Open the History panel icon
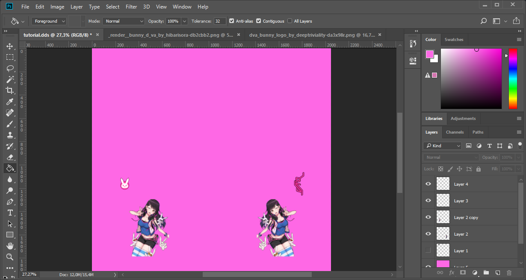The image size is (526, 280). (x=413, y=44)
